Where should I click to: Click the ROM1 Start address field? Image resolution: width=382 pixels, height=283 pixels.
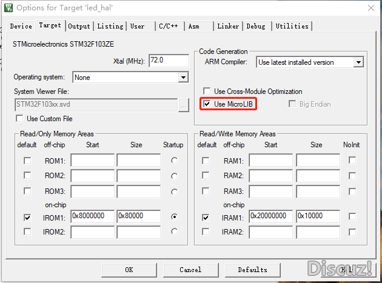click(92, 160)
